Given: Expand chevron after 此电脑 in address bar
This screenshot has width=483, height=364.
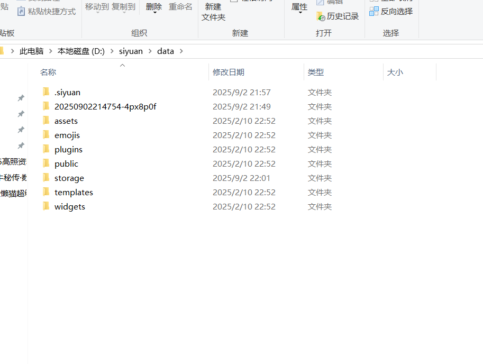Looking at the screenshot, I should coord(50,51).
